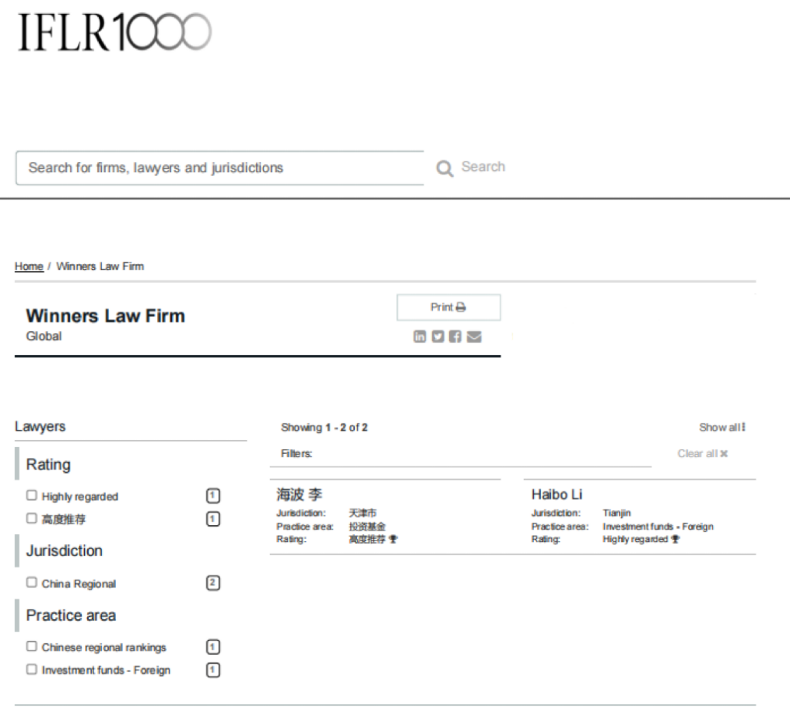Click the Showing 1 - 2 of 2 text
The height and width of the screenshot is (722, 790).
(325, 428)
